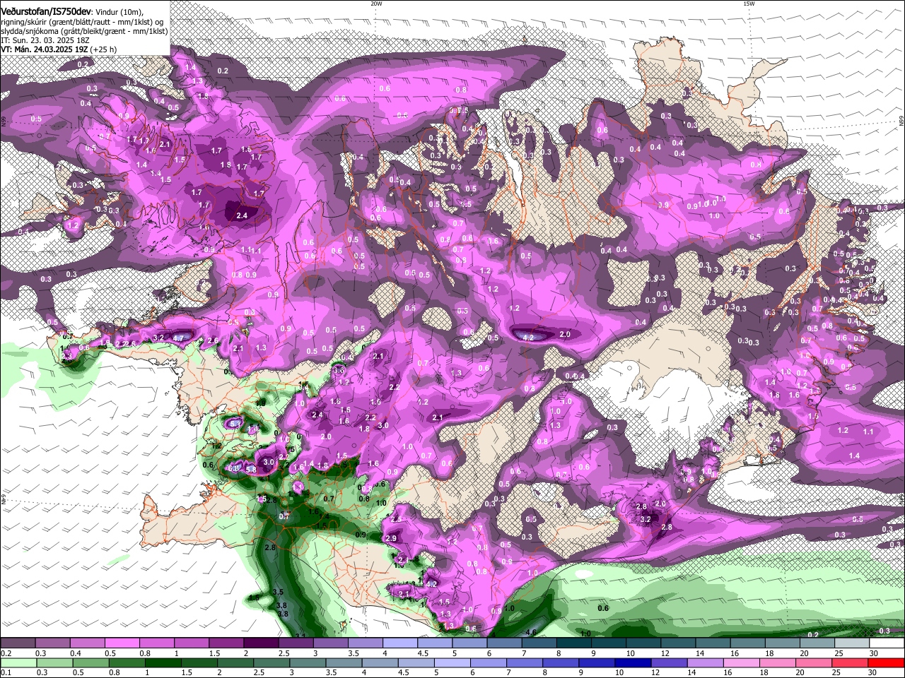Select the upper scale swatch starting at 0.4

click(87, 643)
